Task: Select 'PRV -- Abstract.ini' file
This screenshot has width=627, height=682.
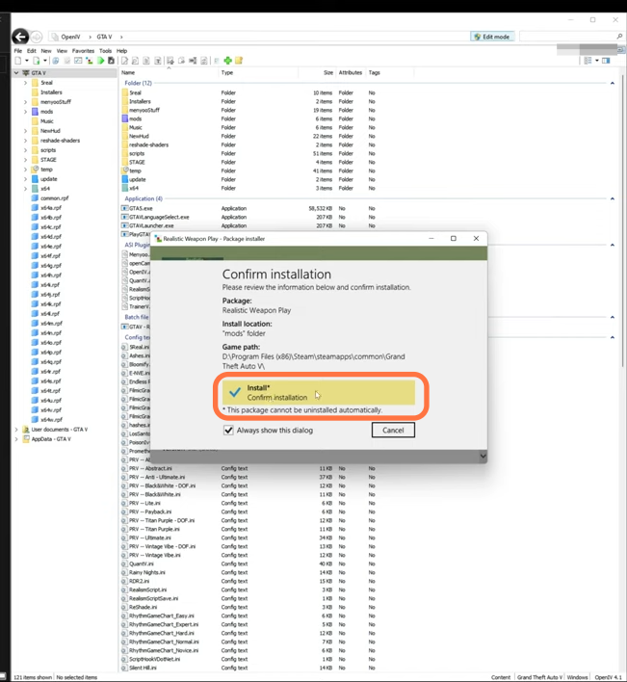Action: pyautogui.click(x=150, y=468)
